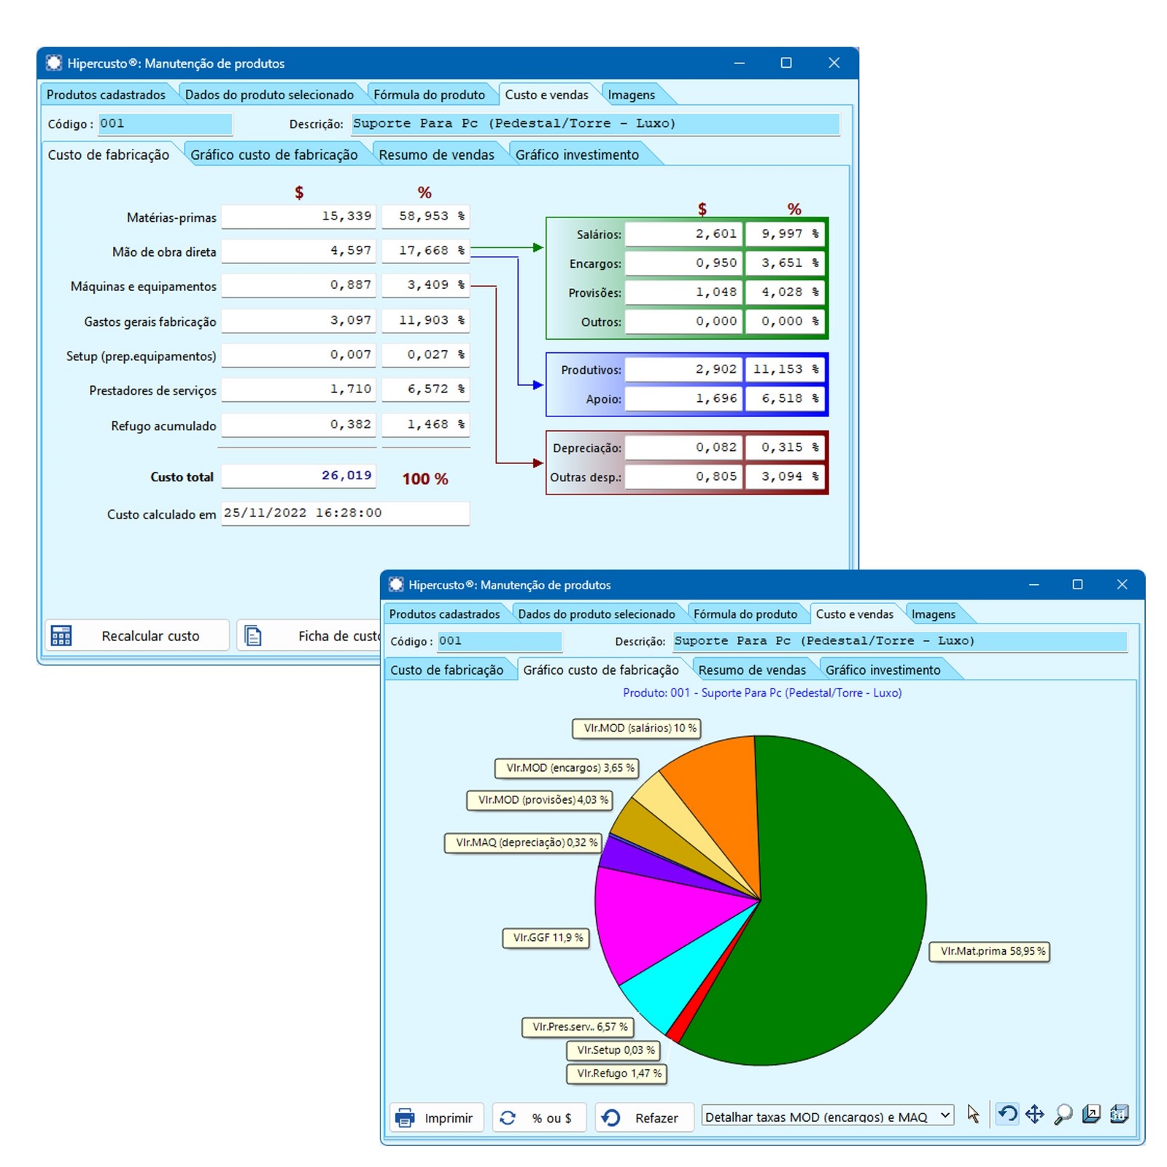Screen dimensions: 1167x1167
Task: Switch to Resumo de vendas sub-tab in back window
Action: click(x=436, y=155)
